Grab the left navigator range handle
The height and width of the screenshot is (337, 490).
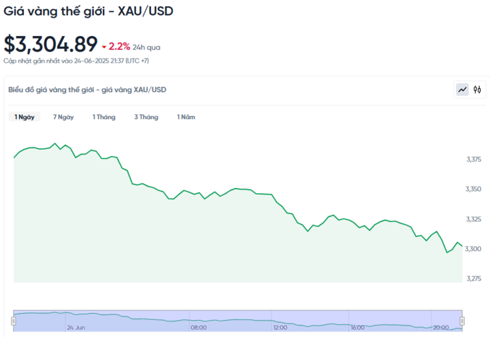14,321
